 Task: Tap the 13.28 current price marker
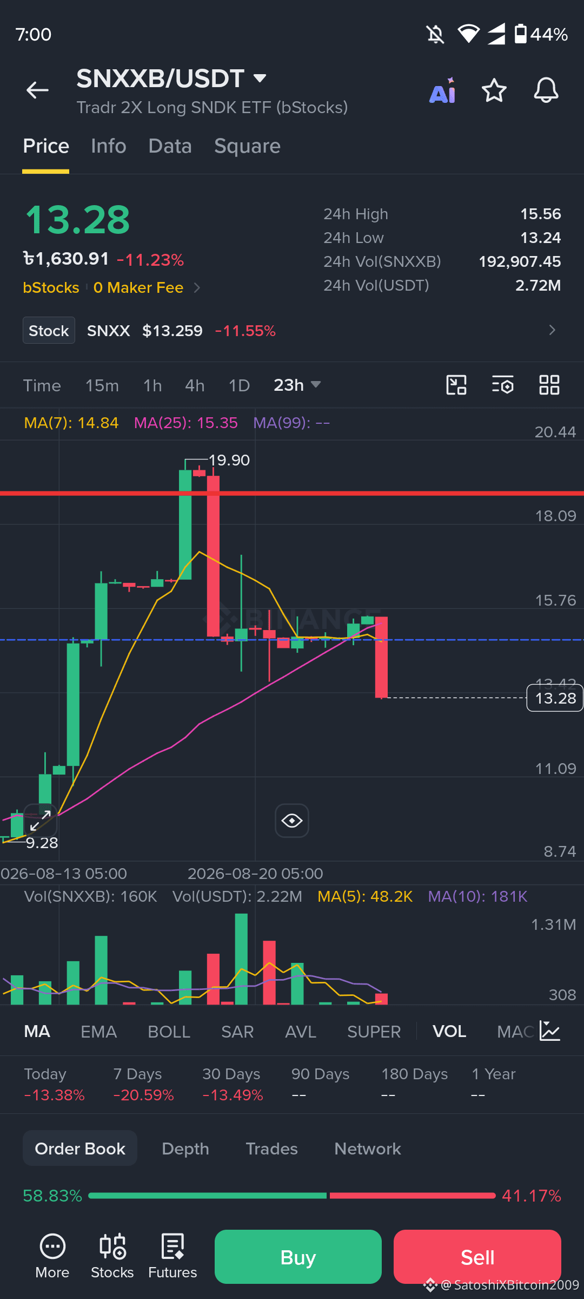(555, 698)
